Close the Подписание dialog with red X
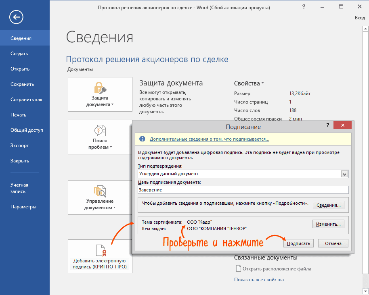This screenshot has width=369, height=295. click(x=342, y=126)
